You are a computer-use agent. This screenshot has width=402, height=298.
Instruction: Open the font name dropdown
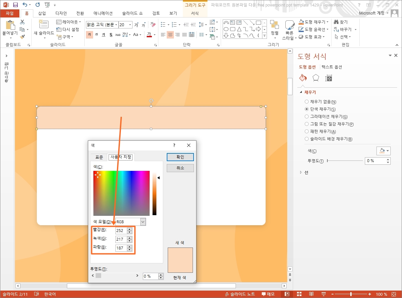tap(117, 25)
